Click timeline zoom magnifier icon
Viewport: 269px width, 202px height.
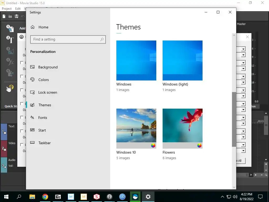point(266,175)
